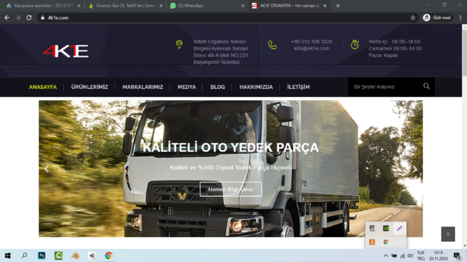Open the volume speaker tray icon

410,256
